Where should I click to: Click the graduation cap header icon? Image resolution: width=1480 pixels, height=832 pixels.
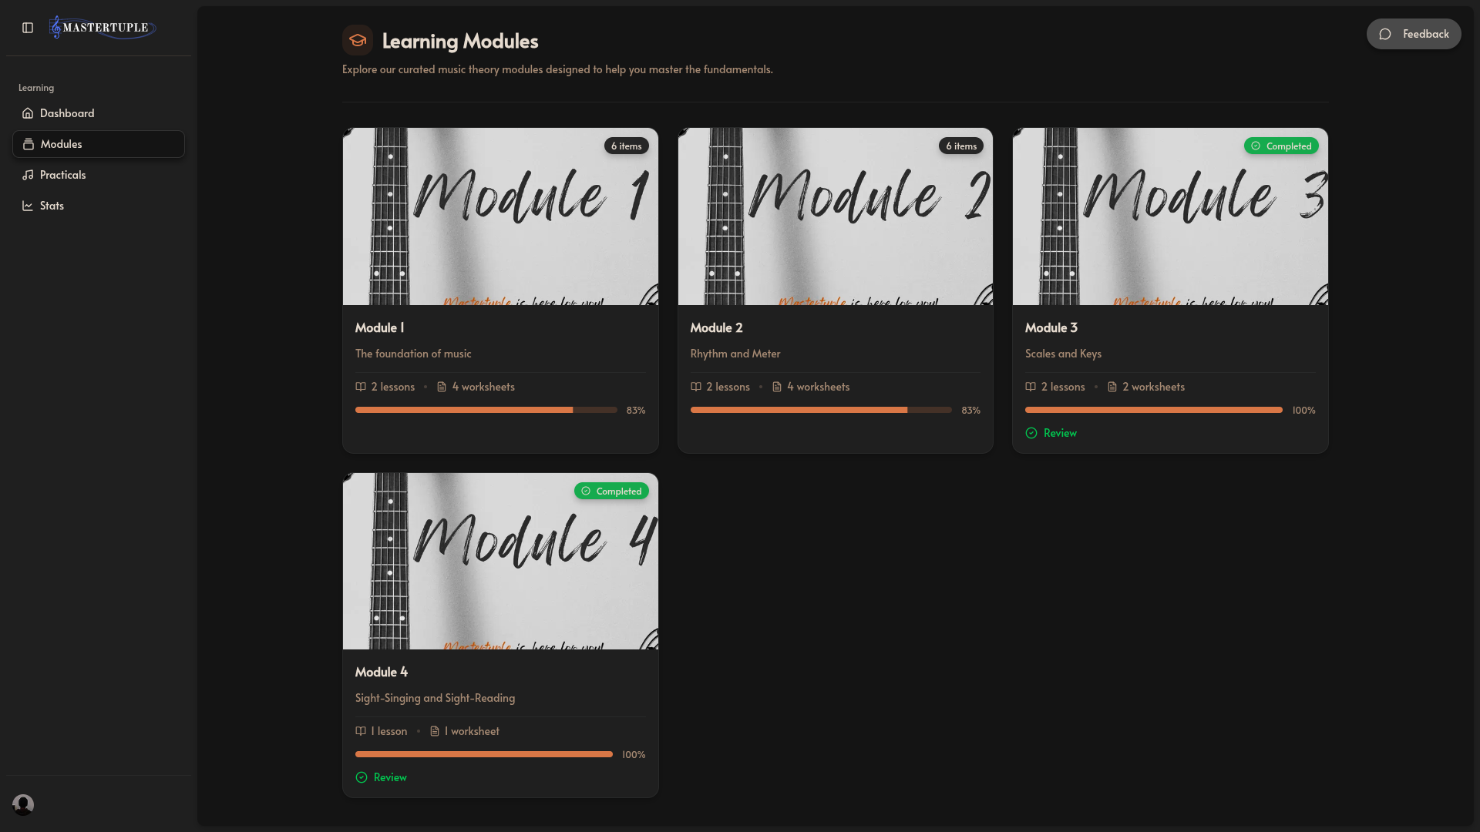point(358,41)
